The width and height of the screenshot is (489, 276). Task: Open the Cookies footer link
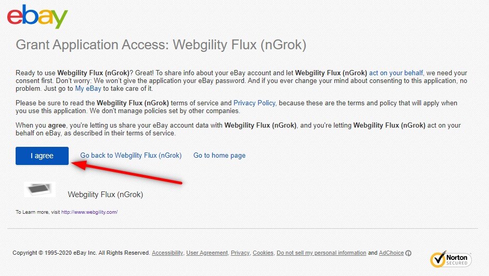(x=263, y=253)
